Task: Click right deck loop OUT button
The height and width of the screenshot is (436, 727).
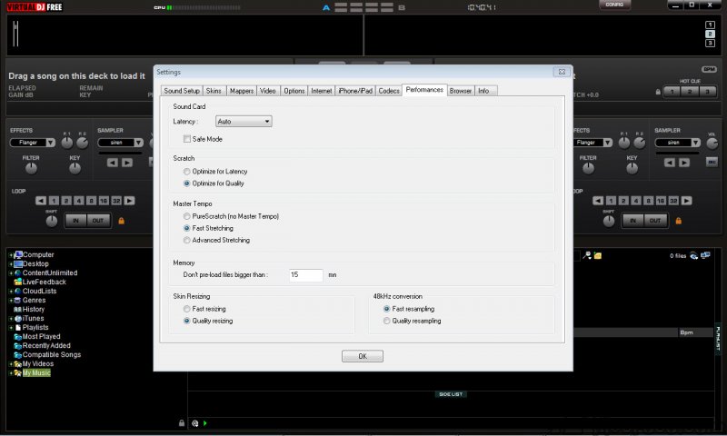Action: (x=655, y=221)
